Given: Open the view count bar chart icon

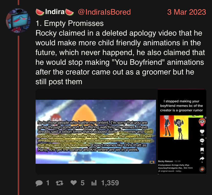Looking at the screenshot, I should [94, 183].
